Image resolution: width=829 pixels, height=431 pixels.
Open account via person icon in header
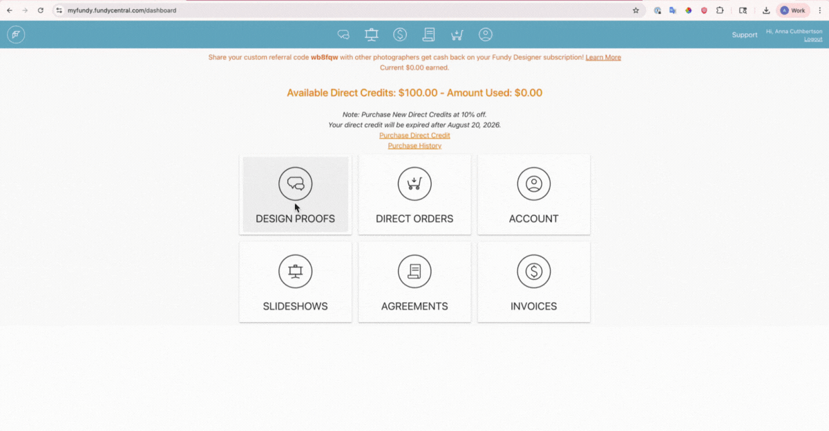click(x=486, y=34)
